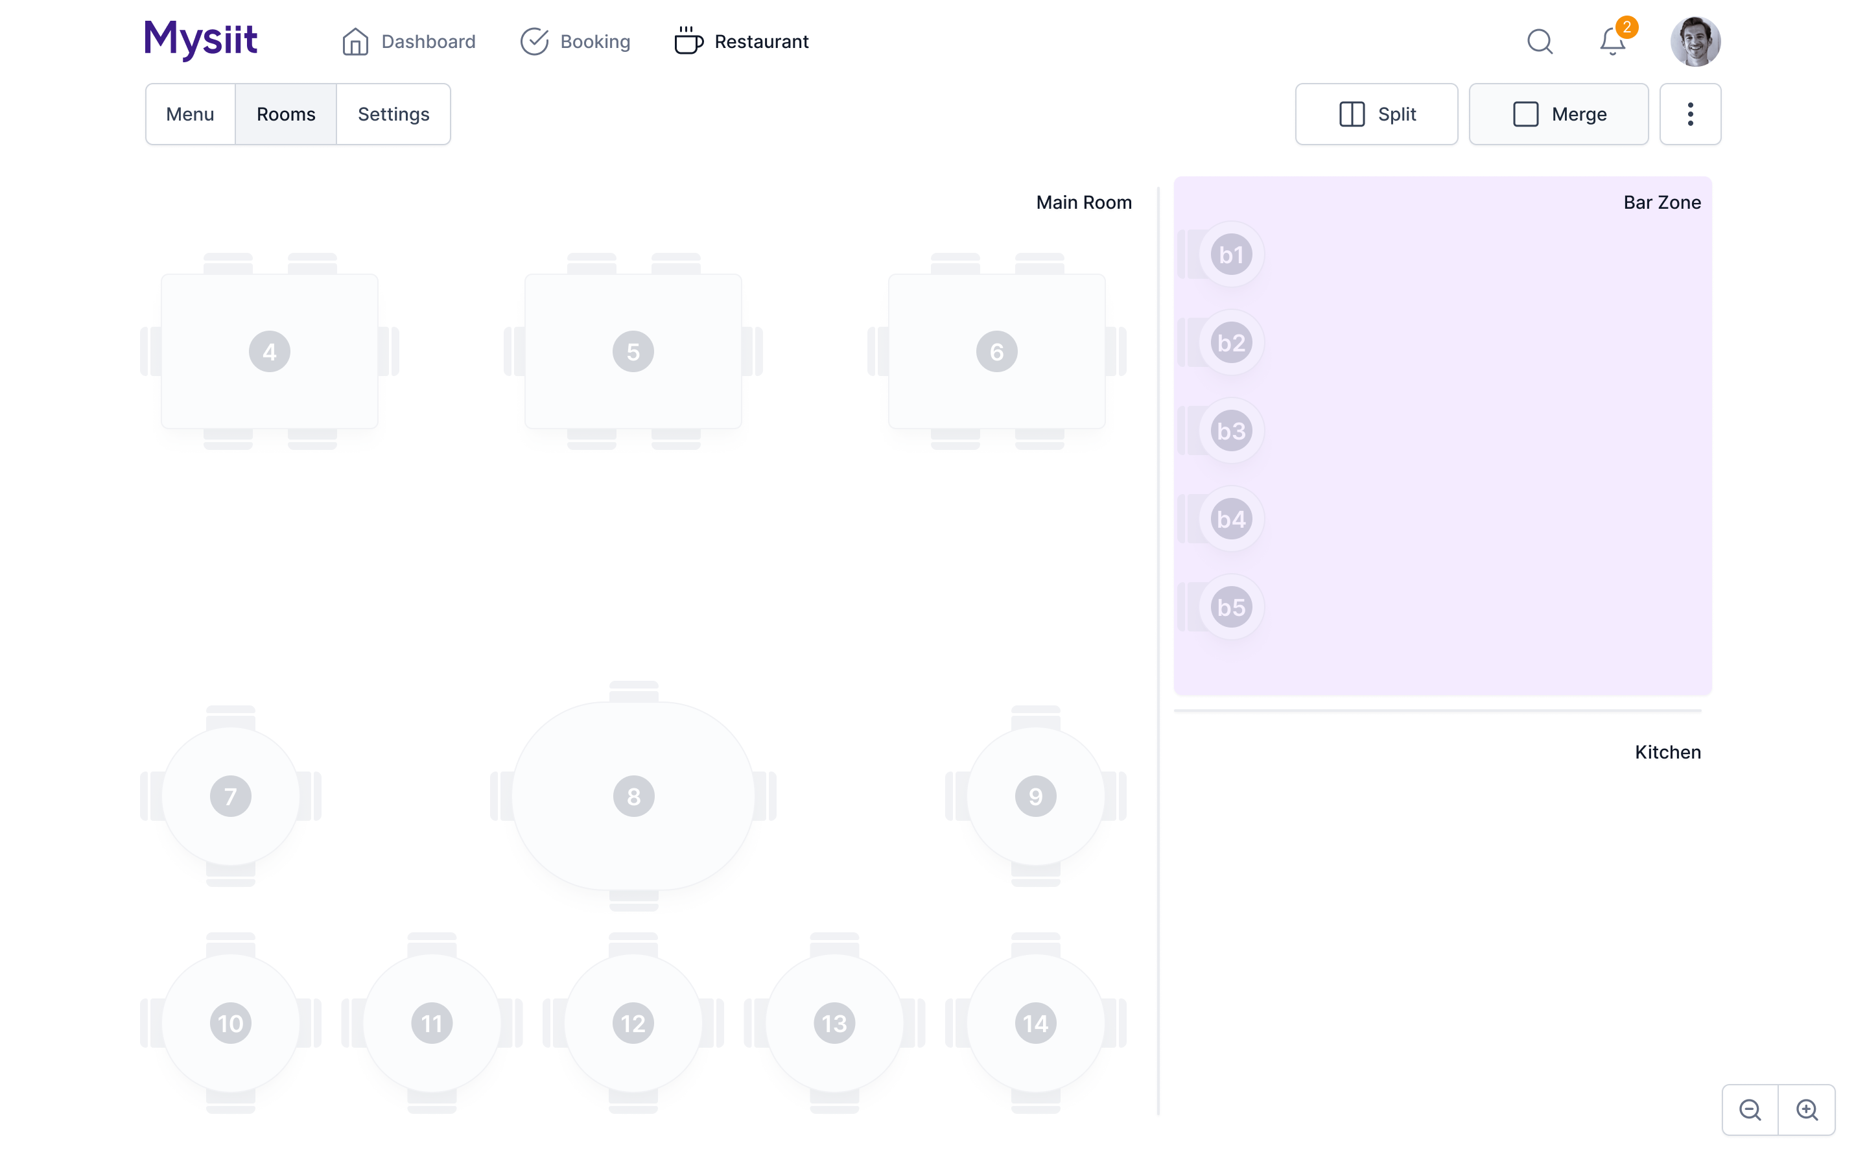Image resolution: width=1867 pixels, height=1167 pixels.
Task: Click the search magnifier icon
Action: coord(1540,41)
